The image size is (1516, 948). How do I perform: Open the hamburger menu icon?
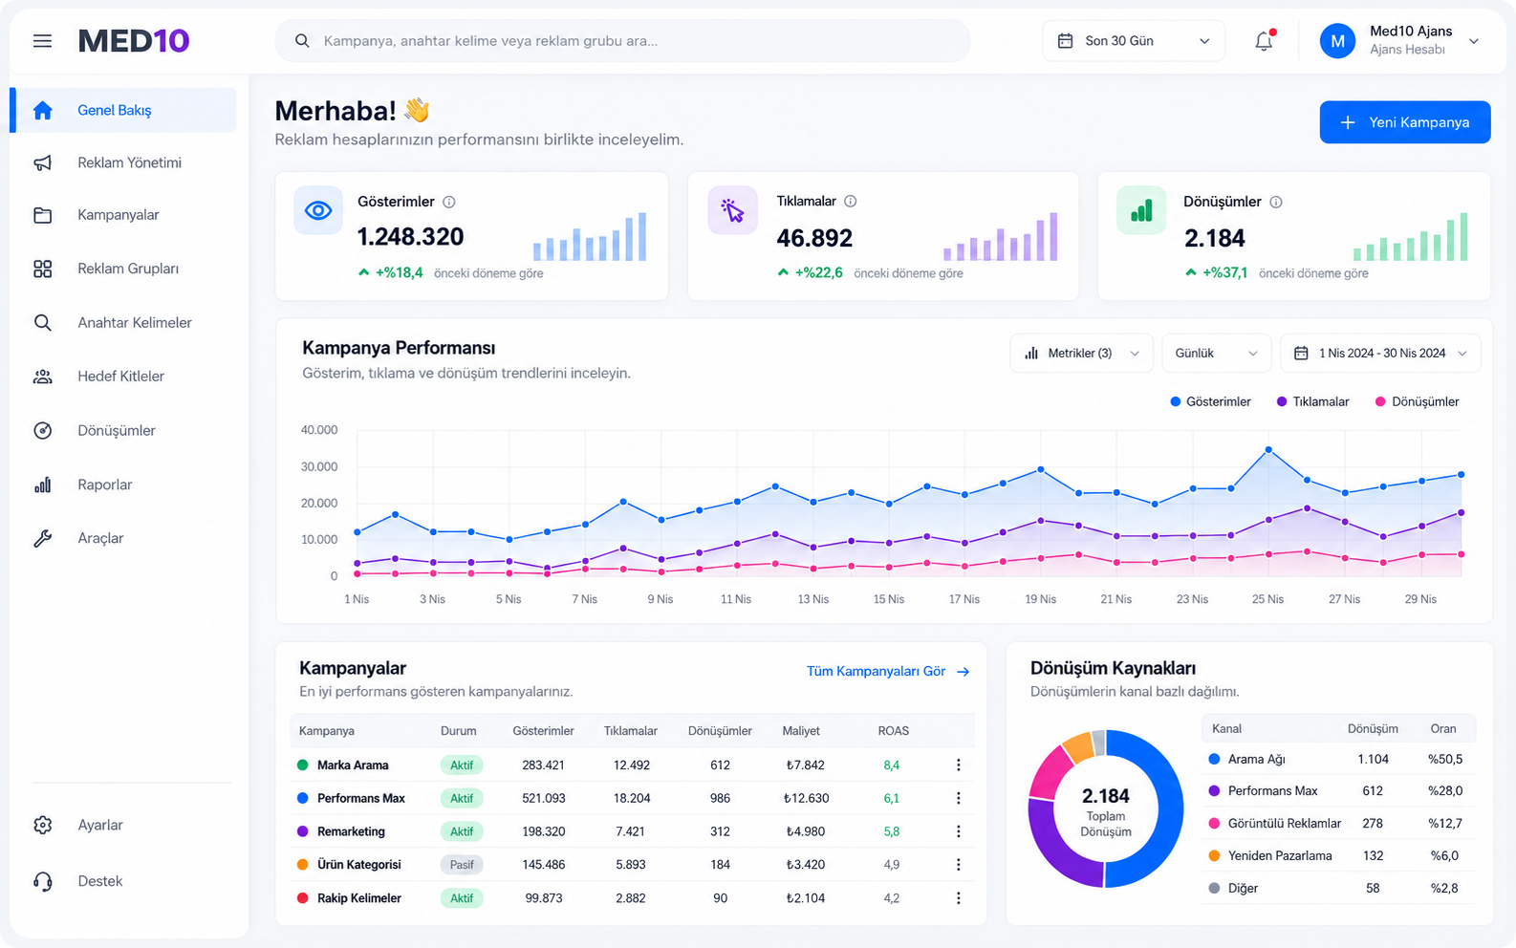(42, 41)
